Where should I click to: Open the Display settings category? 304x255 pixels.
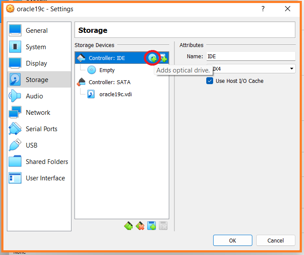point(39,63)
